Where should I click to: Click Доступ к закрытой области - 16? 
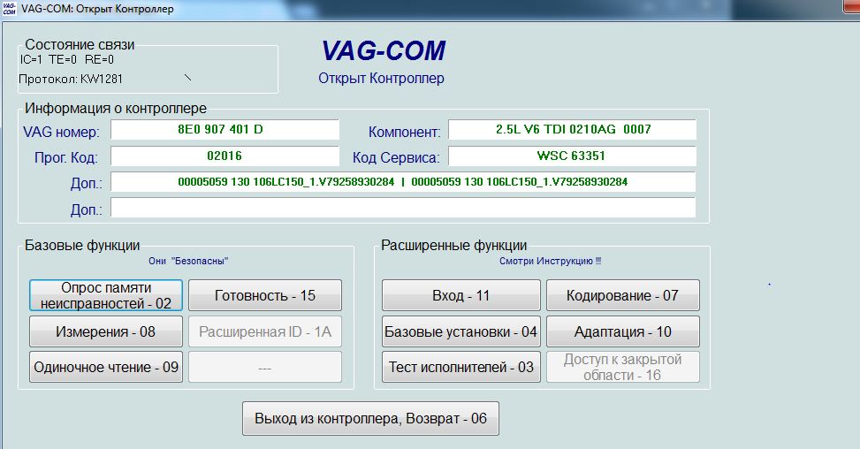click(622, 367)
